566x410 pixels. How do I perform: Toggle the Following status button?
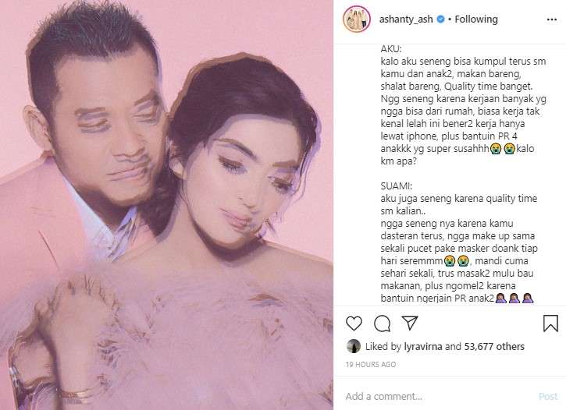tap(476, 19)
